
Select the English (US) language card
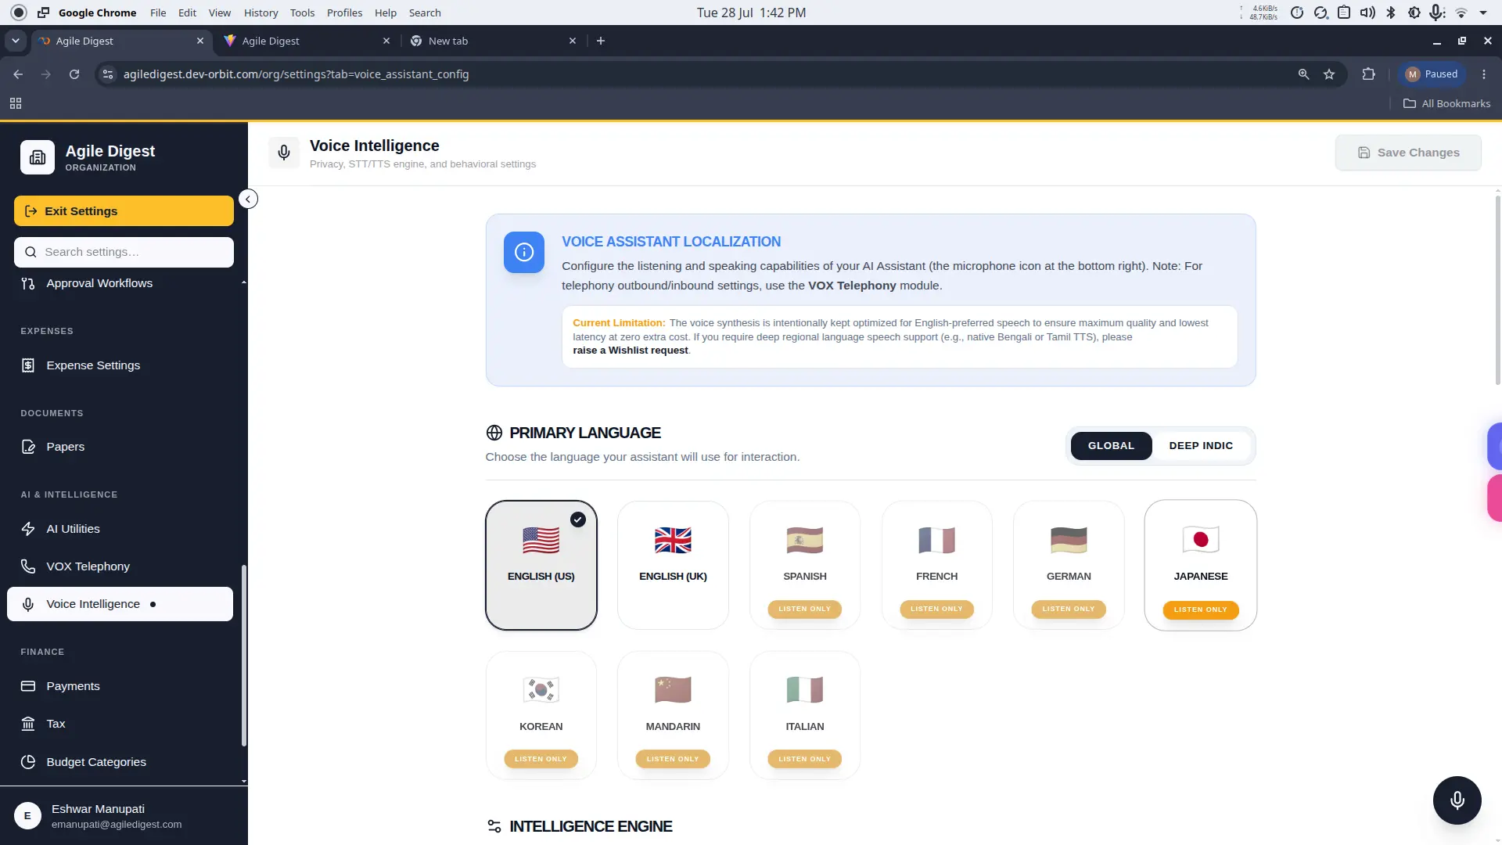(x=541, y=565)
